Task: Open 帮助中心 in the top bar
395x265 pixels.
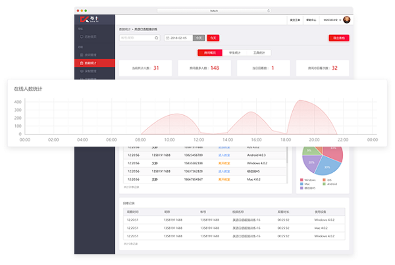Action: [312, 20]
